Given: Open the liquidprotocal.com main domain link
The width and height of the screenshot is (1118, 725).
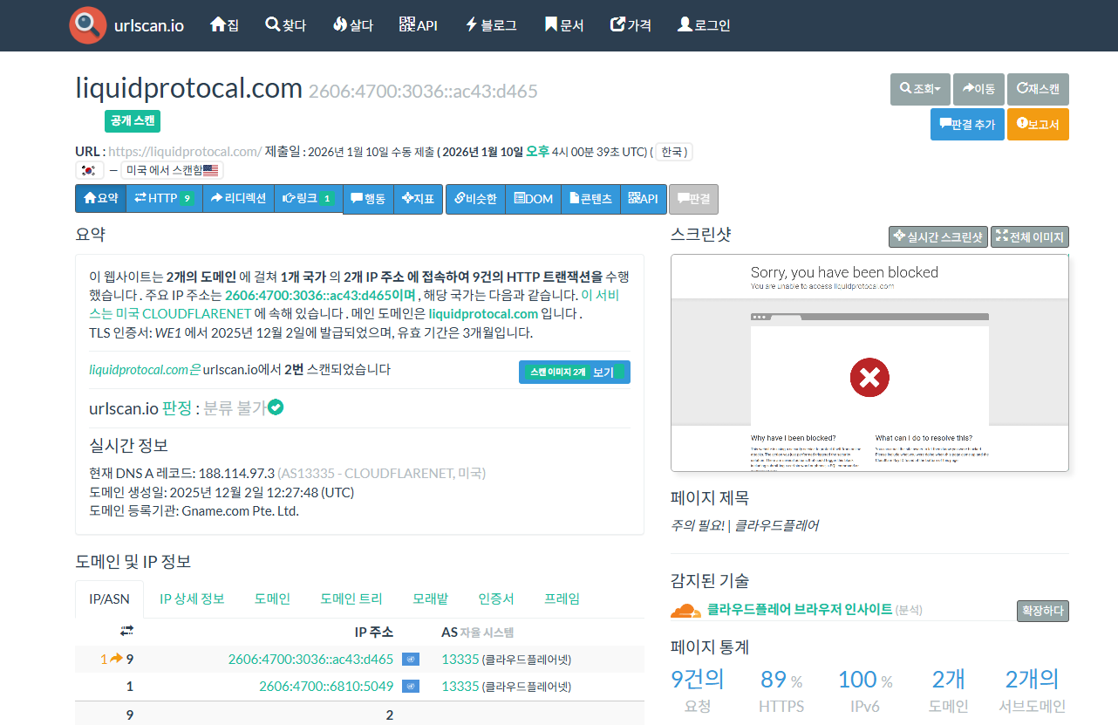Looking at the screenshot, I should (x=483, y=314).
